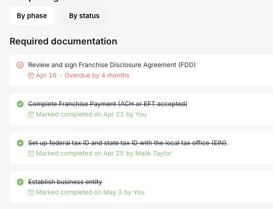The height and width of the screenshot is (209, 273).
Task: Click the Overdue by 4 months label
Action: [x=97, y=75]
